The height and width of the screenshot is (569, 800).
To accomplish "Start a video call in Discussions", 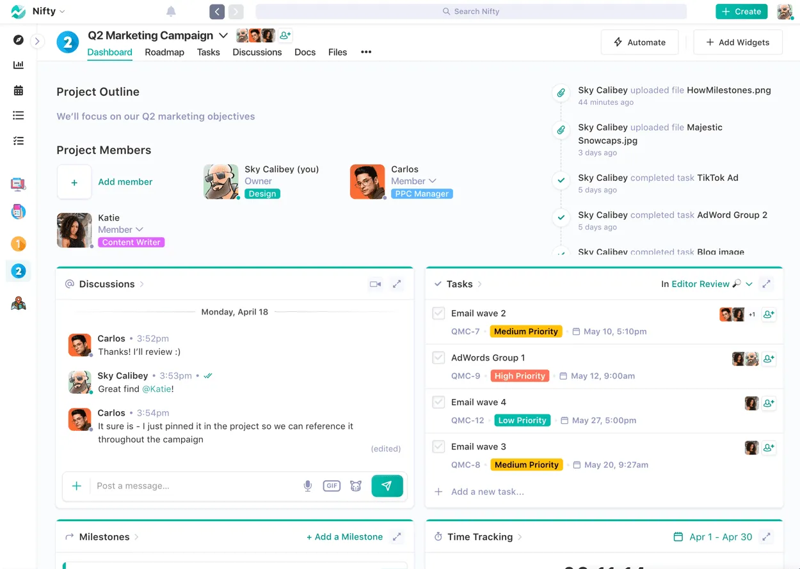I will point(376,284).
